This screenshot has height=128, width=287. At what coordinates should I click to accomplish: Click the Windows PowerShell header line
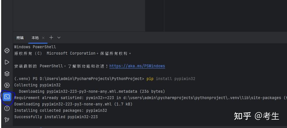[x=35, y=47]
